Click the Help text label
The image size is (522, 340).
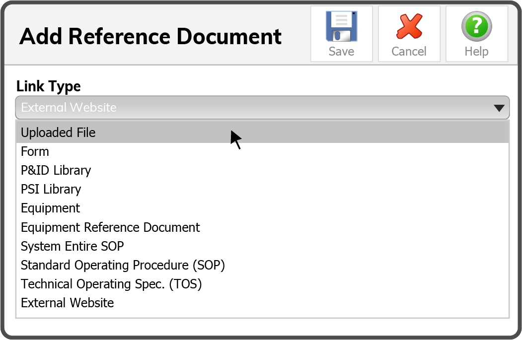[476, 52]
